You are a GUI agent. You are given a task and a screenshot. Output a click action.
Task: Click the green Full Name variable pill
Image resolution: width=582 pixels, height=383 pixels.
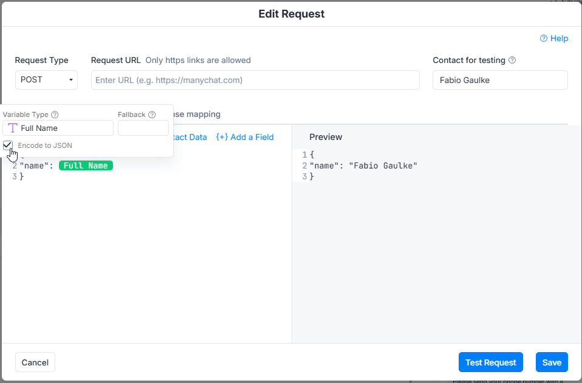86,165
